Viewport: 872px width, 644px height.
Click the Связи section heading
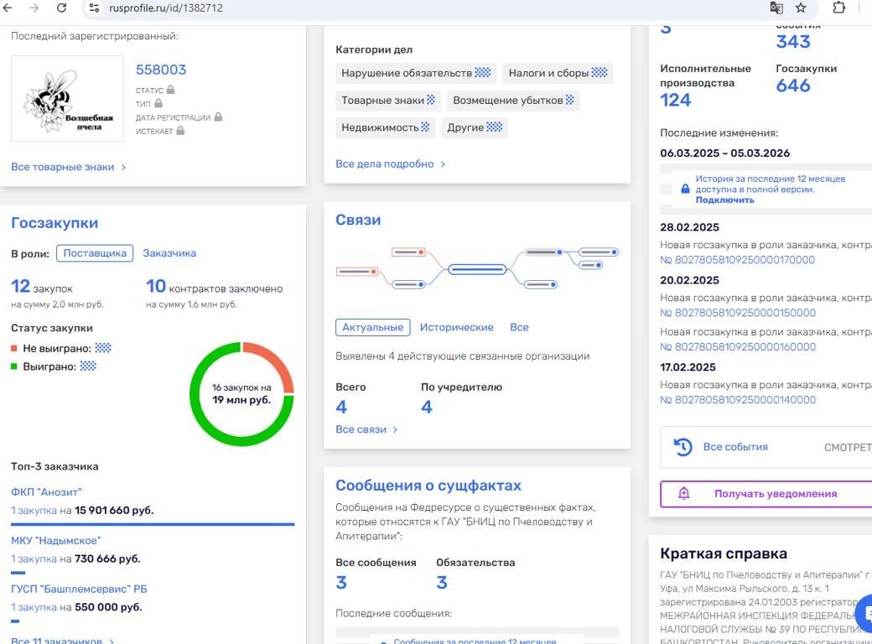pyautogui.click(x=358, y=221)
